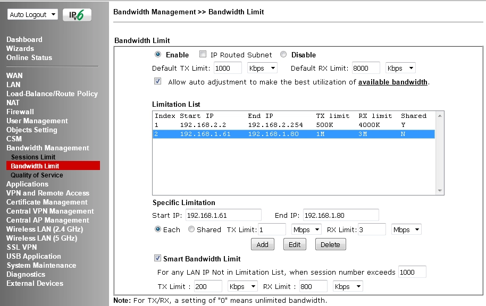This screenshot has height=306, width=486.
Task: Select the Disable radio button
Action: (283, 55)
